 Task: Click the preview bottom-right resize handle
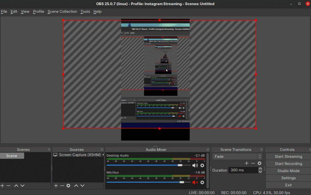click(256, 129)
